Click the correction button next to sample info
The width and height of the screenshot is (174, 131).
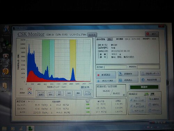(x=110, y=39)
